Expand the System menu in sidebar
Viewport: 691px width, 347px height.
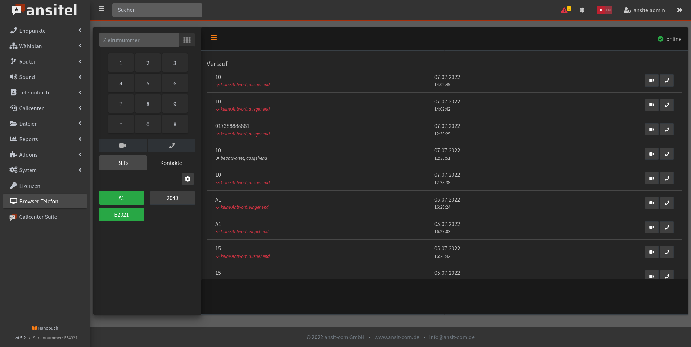(x=45, y=170)
